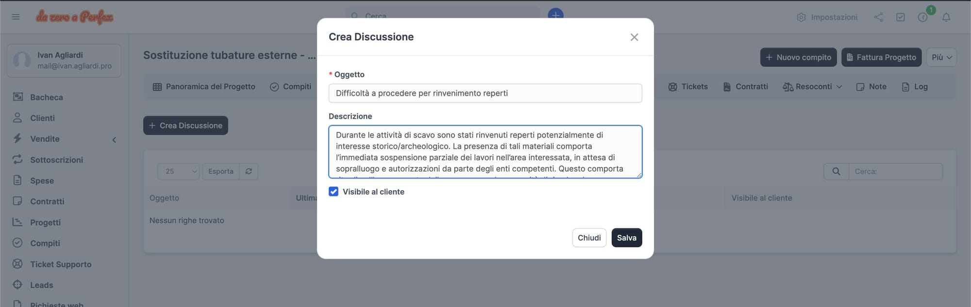Screen dimensions: 971x307
Task: Click the Chiudi button
Action: pos(589,238)
